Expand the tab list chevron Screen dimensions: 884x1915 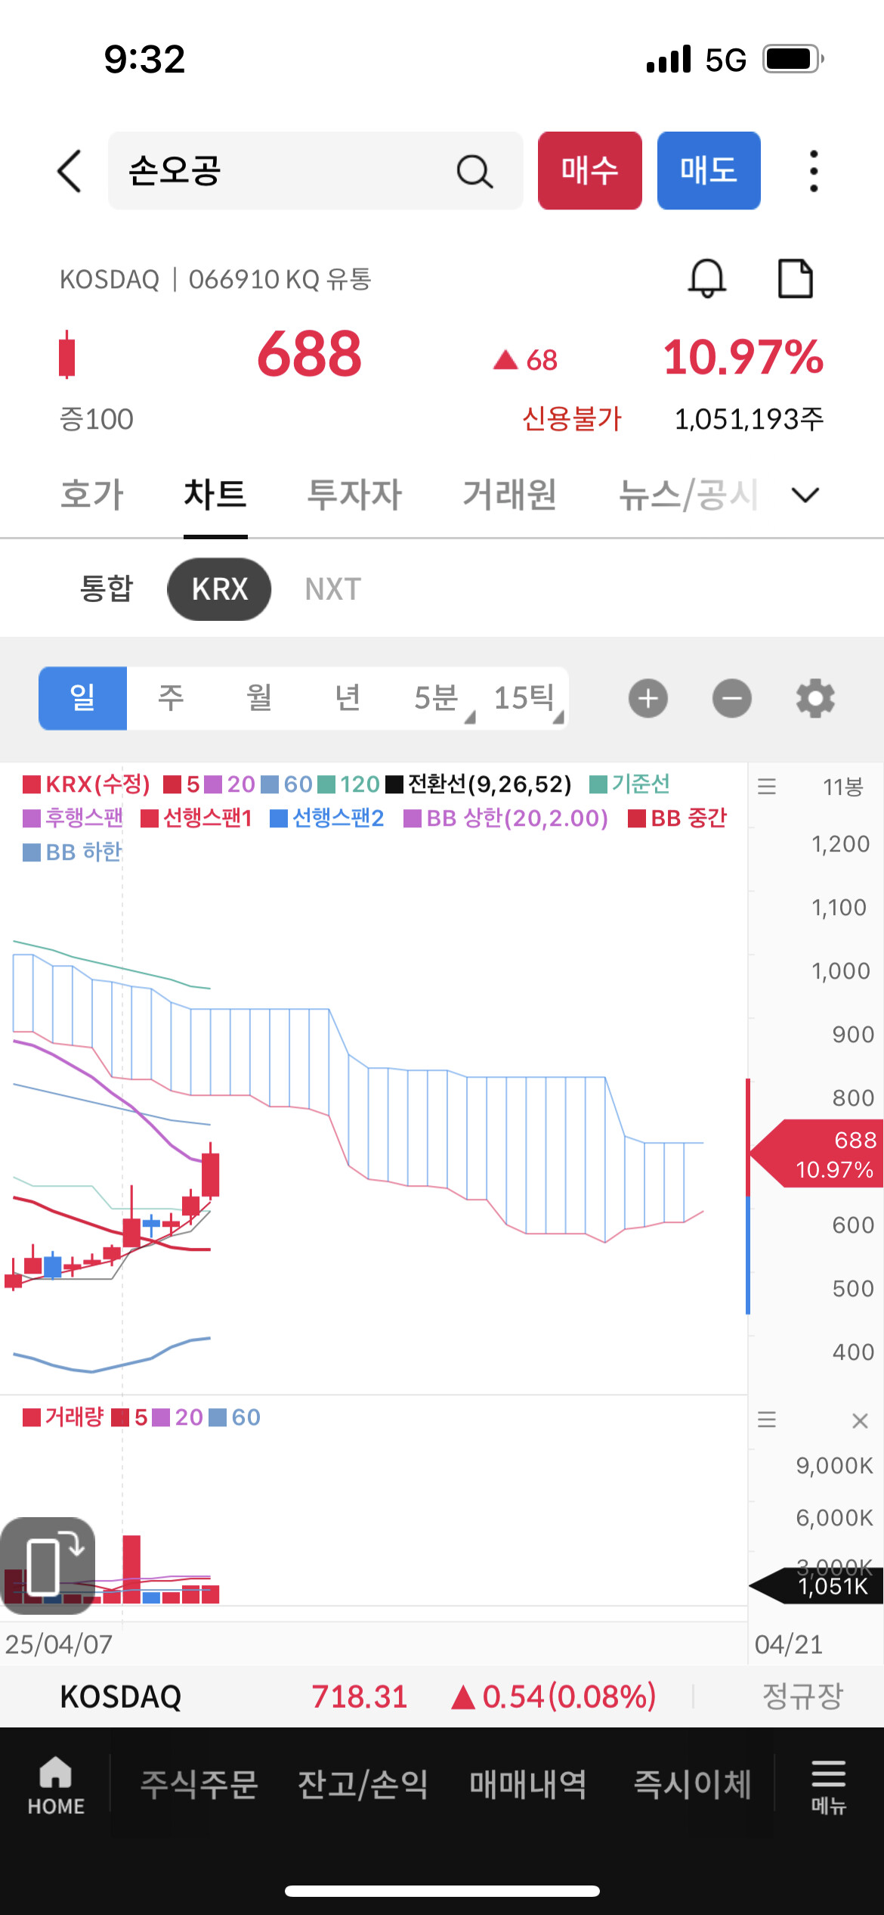pyautogui.click(x=805, y=495)
